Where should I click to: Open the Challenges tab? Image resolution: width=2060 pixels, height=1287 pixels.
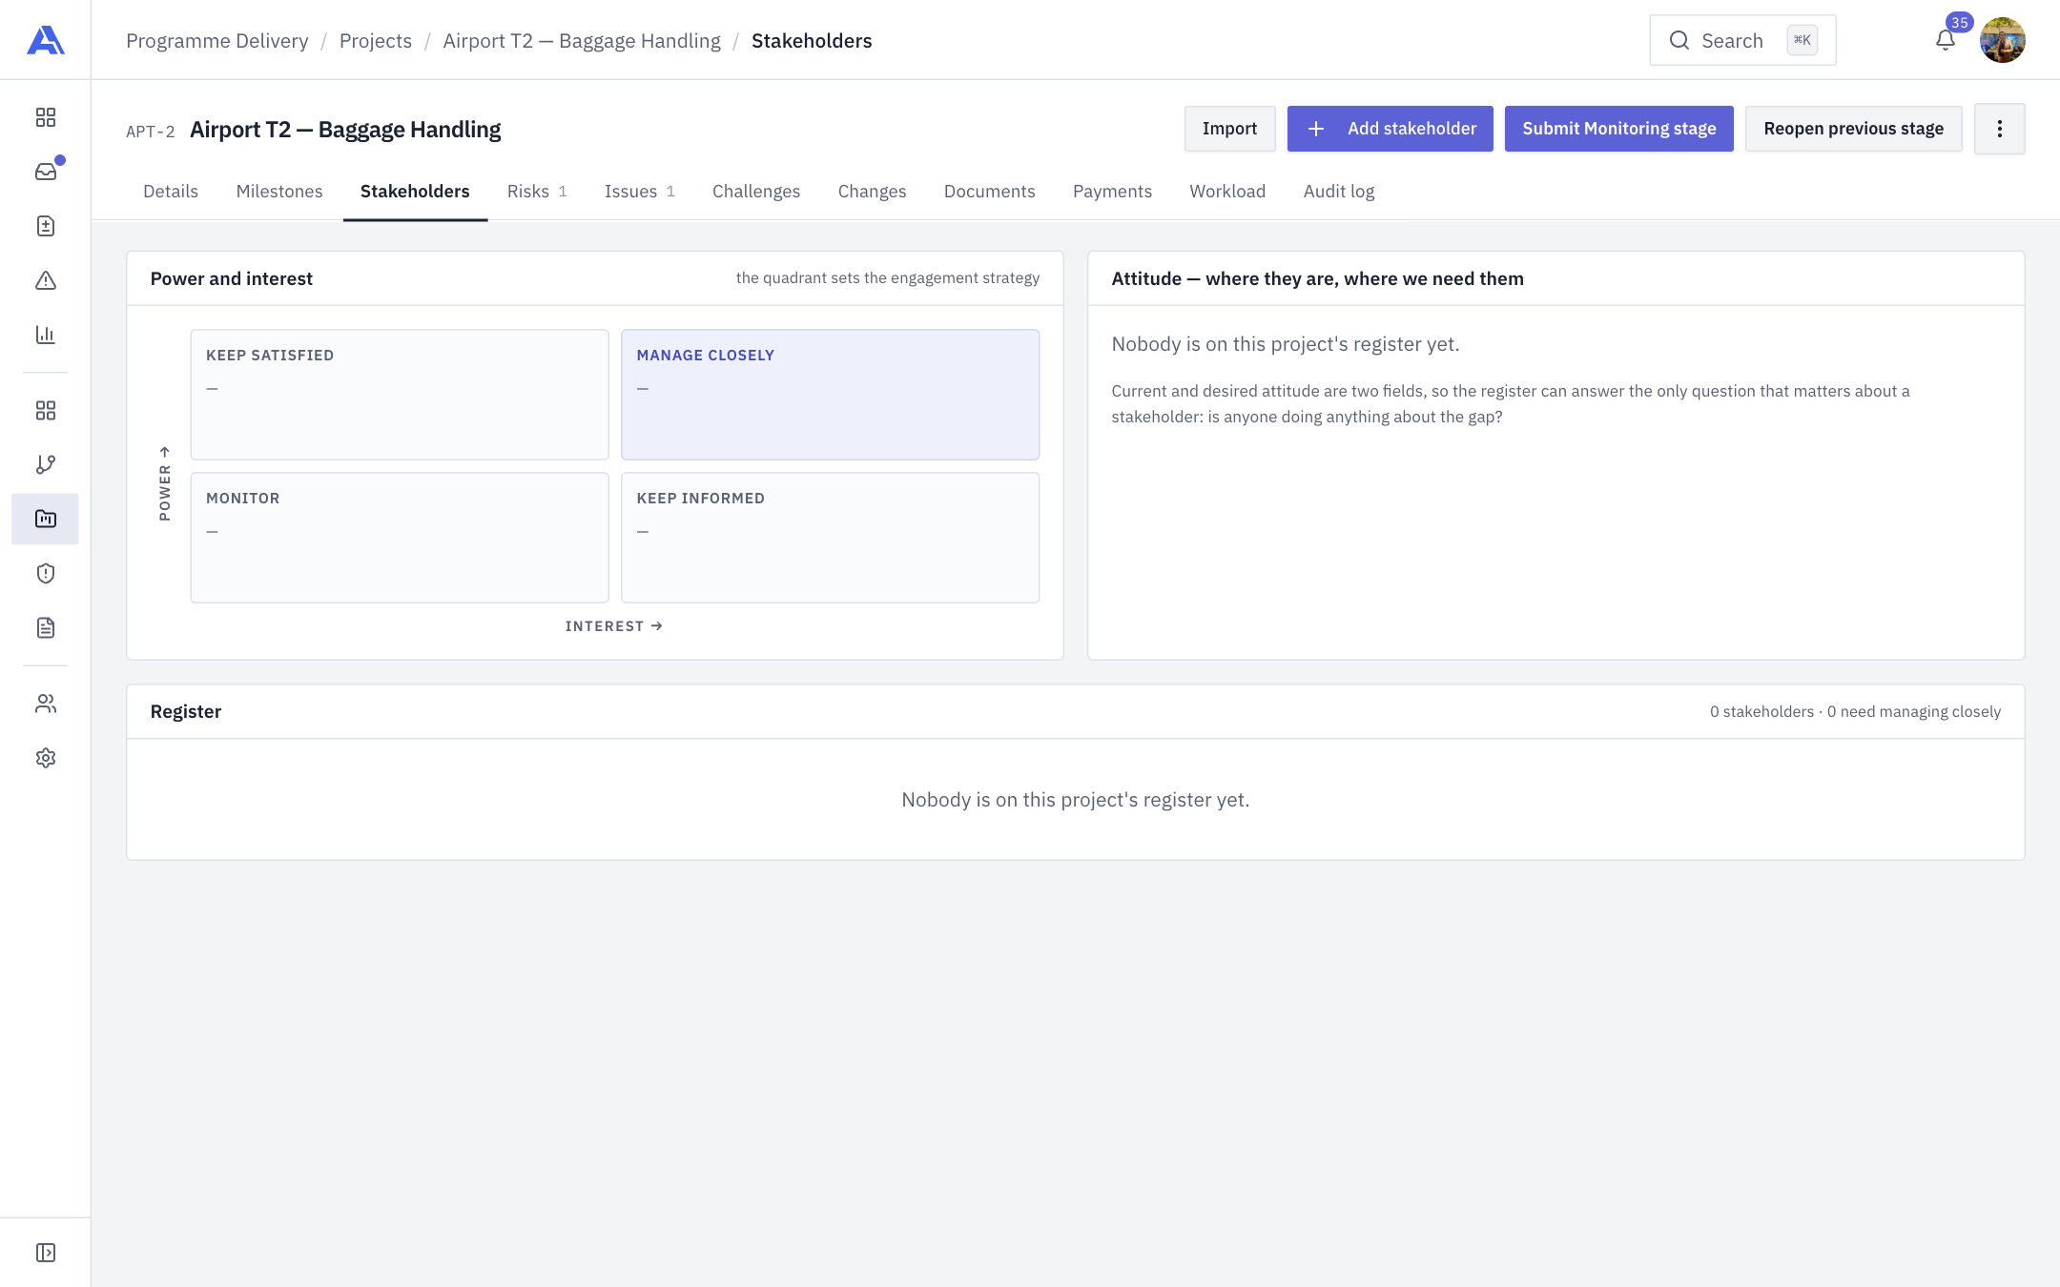tap(756, 192)
